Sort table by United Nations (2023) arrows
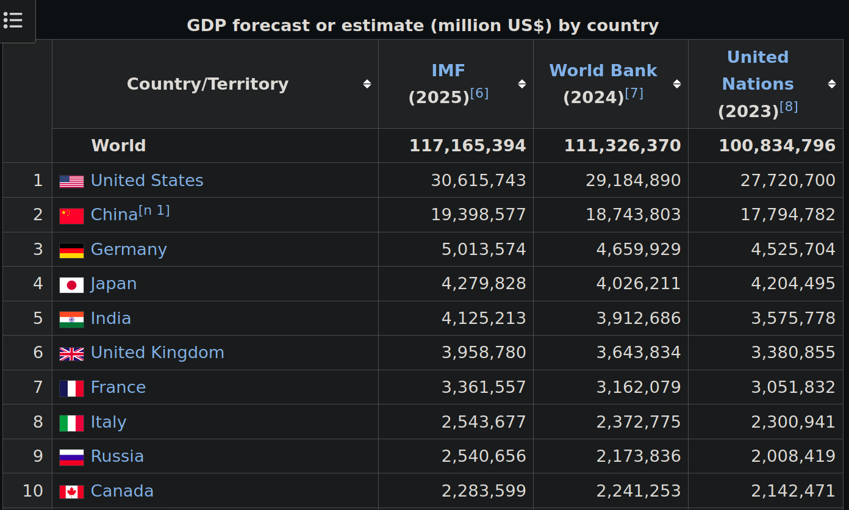 coord(831,84)
